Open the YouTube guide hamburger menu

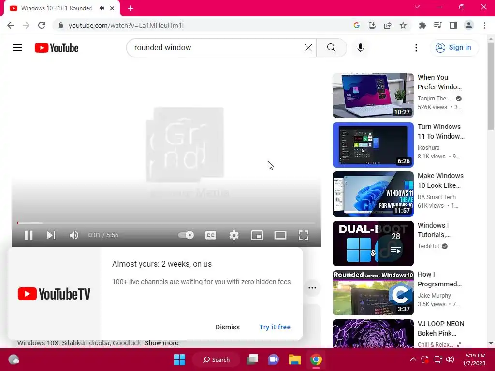tap(17, 48)
